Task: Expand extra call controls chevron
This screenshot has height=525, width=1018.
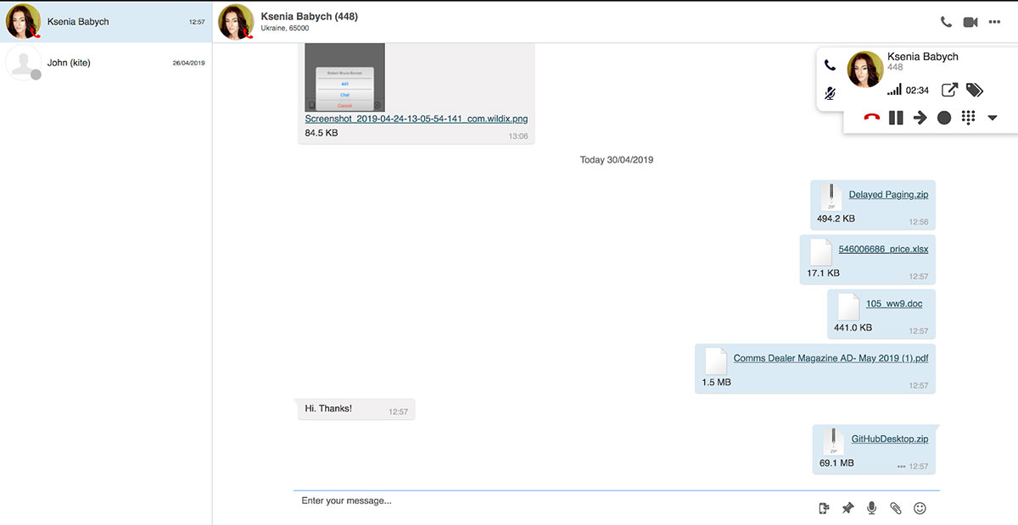Action: (x=993, y=117)
